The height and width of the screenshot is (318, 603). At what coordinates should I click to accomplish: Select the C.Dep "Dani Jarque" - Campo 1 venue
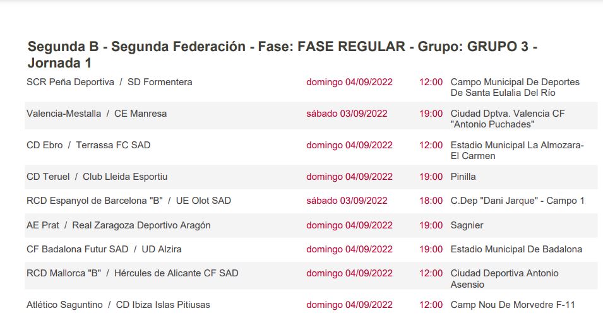click(x=517, y=201)
